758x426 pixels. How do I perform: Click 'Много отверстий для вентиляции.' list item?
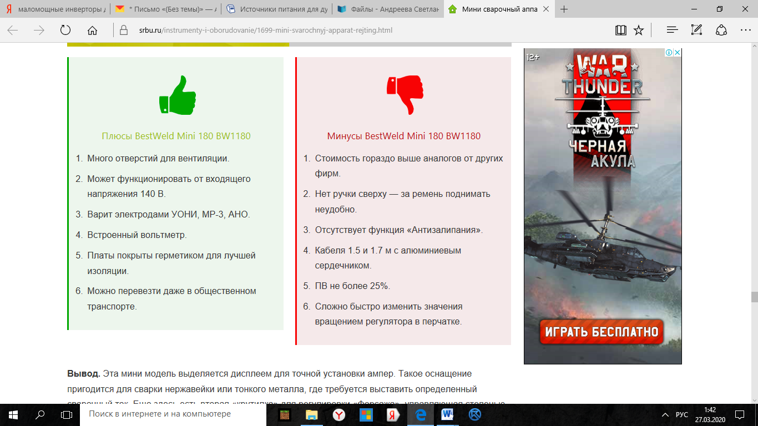tap(158, 158)
